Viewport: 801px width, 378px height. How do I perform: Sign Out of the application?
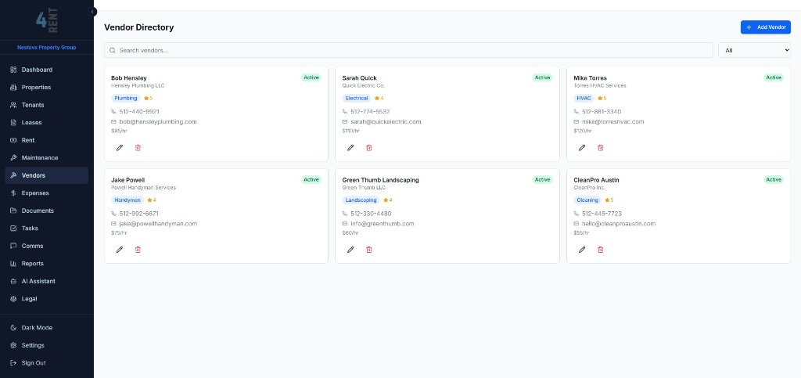46,363
